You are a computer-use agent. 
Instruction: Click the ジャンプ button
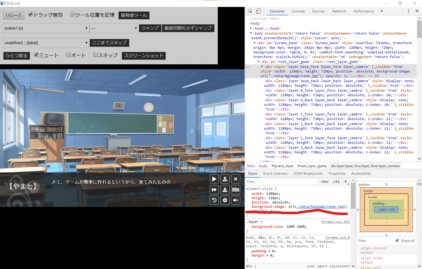click(x=150, y=28)
